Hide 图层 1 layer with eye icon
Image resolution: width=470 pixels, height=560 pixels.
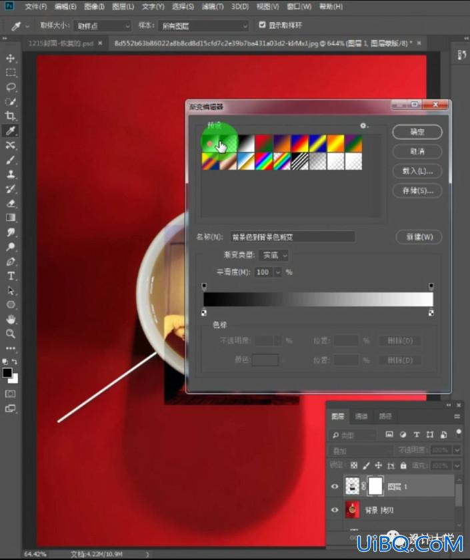(335, 487)
